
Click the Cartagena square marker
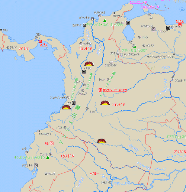tap(84, 25)
